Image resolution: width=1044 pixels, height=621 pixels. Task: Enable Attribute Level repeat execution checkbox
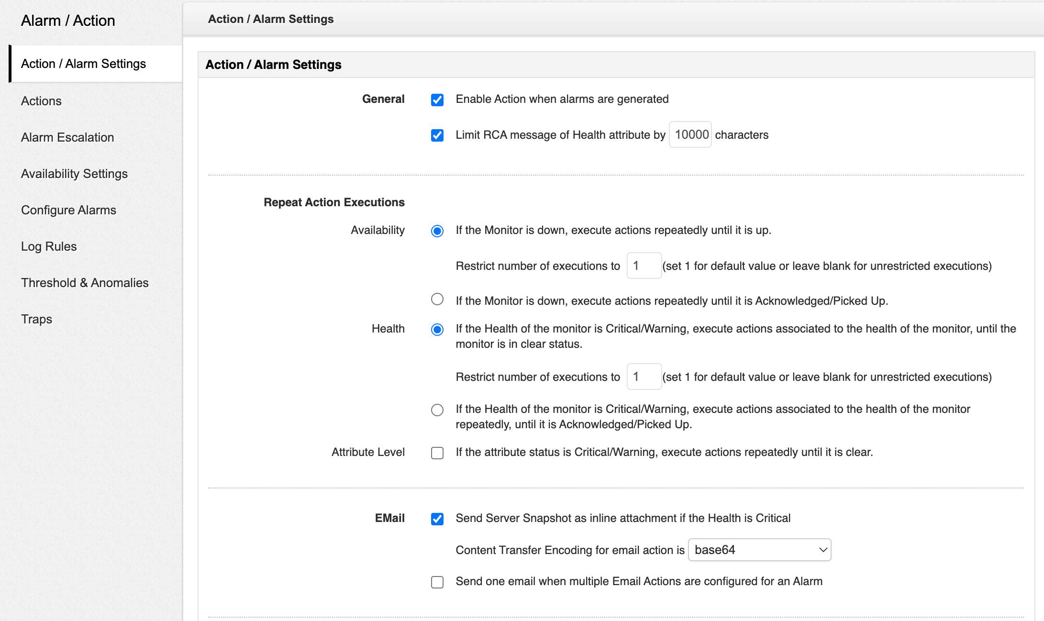[437, 453]
